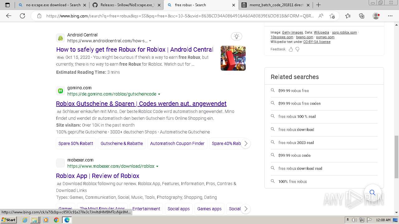
Task: Close the 'free robux - Search' tab
Action: pyautogui.click(x=233, y=5)
